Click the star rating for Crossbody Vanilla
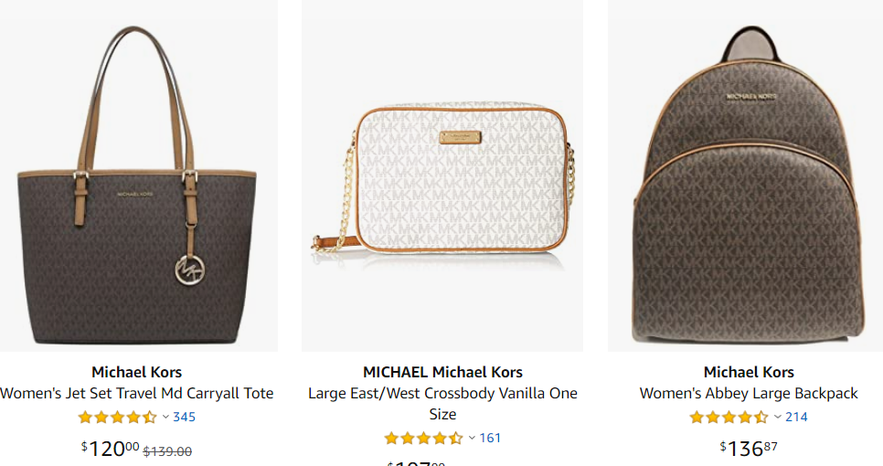This screenshot has width=883, height=466. pos(423,439)
